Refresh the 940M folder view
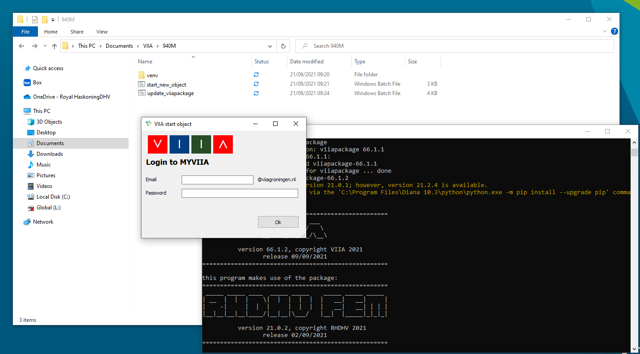 [283, 46]
